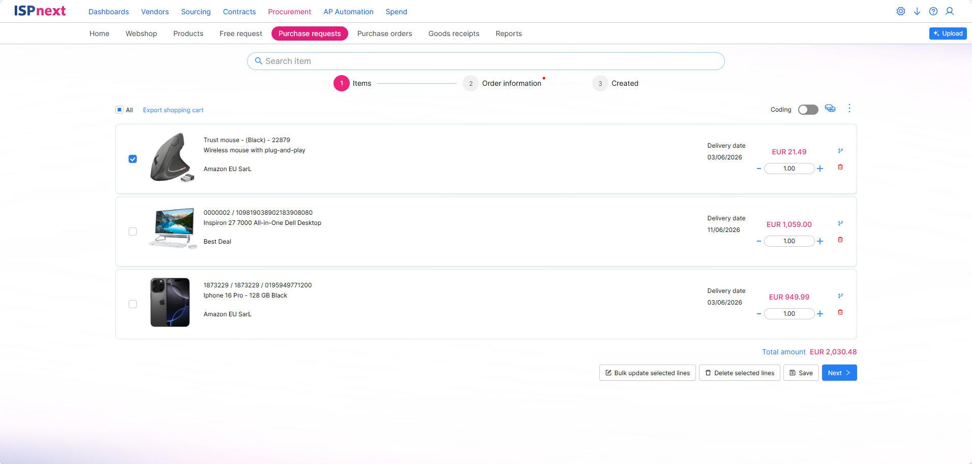Delete the Trust mouse line with trash icon

(x=840, y=167)
